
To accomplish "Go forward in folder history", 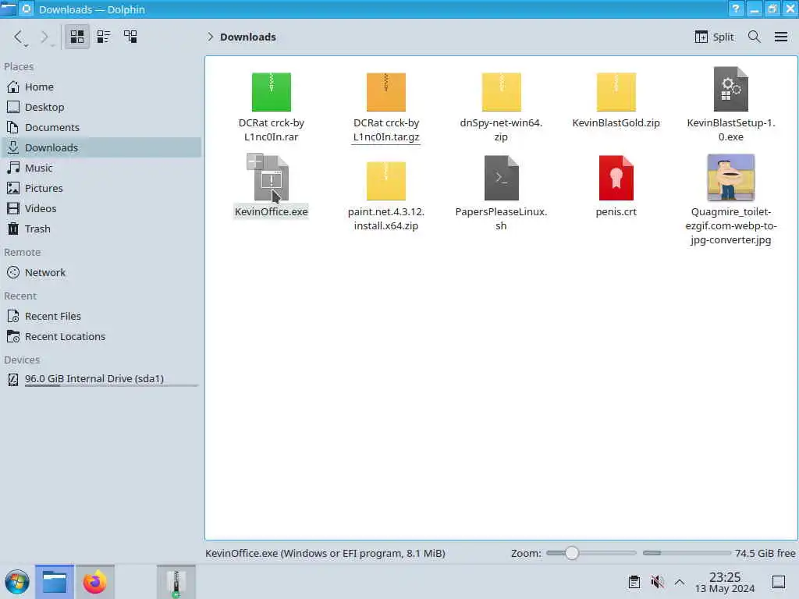I will click(44, 37).
